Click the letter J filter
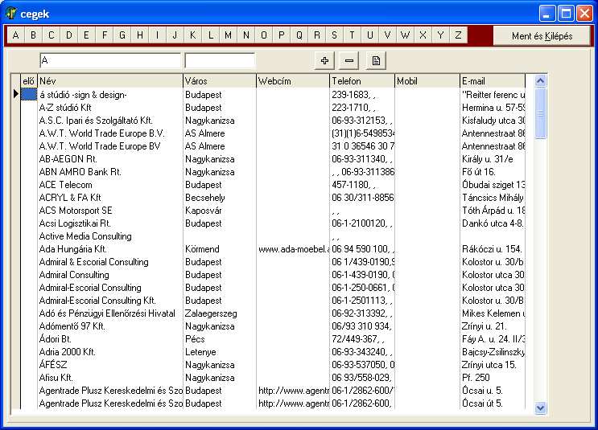Screen dimensions: 598x430 [x=175, y=35]
